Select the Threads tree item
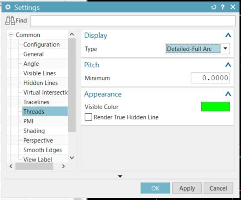This screenshot has height=200, width=241. [45, 111]
